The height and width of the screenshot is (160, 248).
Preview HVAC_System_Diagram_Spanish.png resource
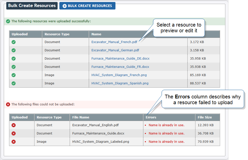pyautogui.click(x=120, y=83)
